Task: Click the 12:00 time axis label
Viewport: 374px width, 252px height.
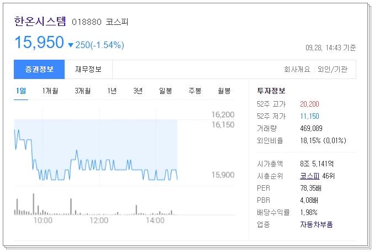Action: click(x=99, y=221)
